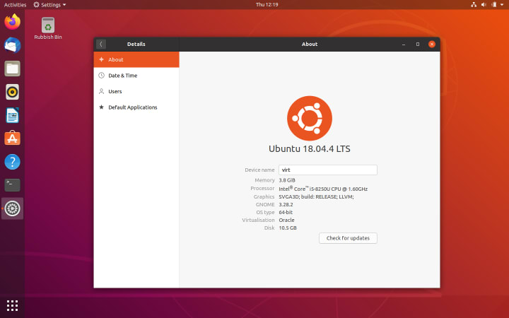Open the system menu arrow in top bar
509x318 pixels.
click(502, 4)
